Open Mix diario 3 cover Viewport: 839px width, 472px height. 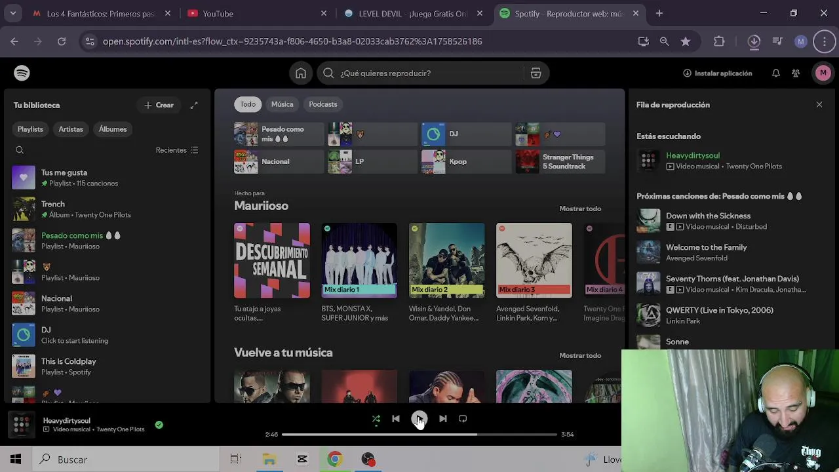coord(534,261)
